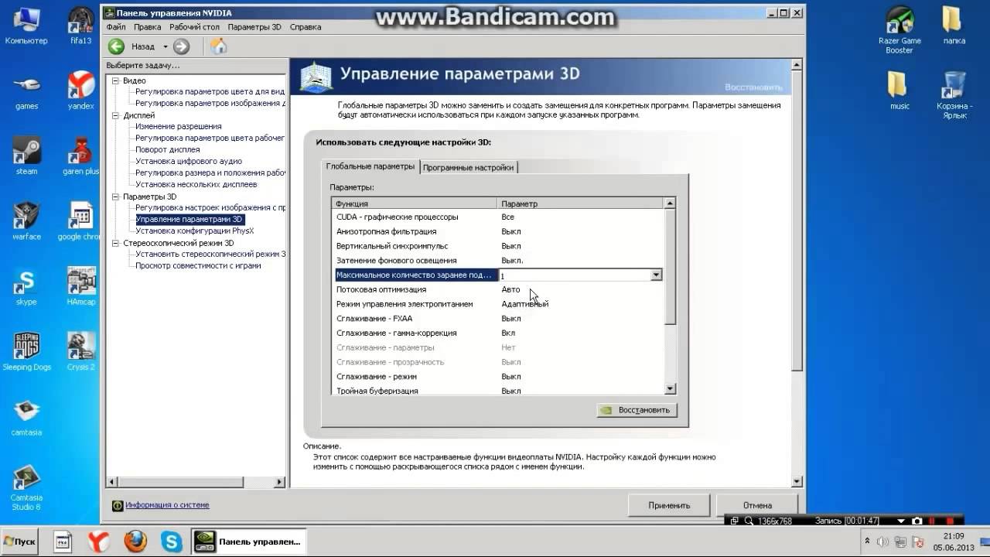Open the Файл menu
990x557 pixels.
pos(115,27)
